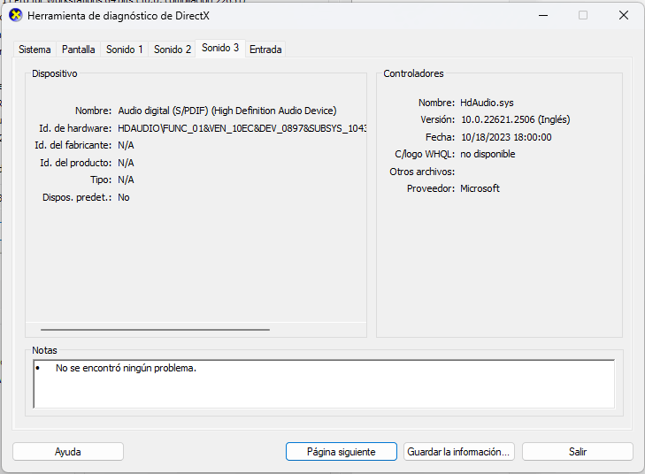Click the Id. del fabricante N/A value
The width and height of the screenshot is (645, 474).
click(126, 145)
